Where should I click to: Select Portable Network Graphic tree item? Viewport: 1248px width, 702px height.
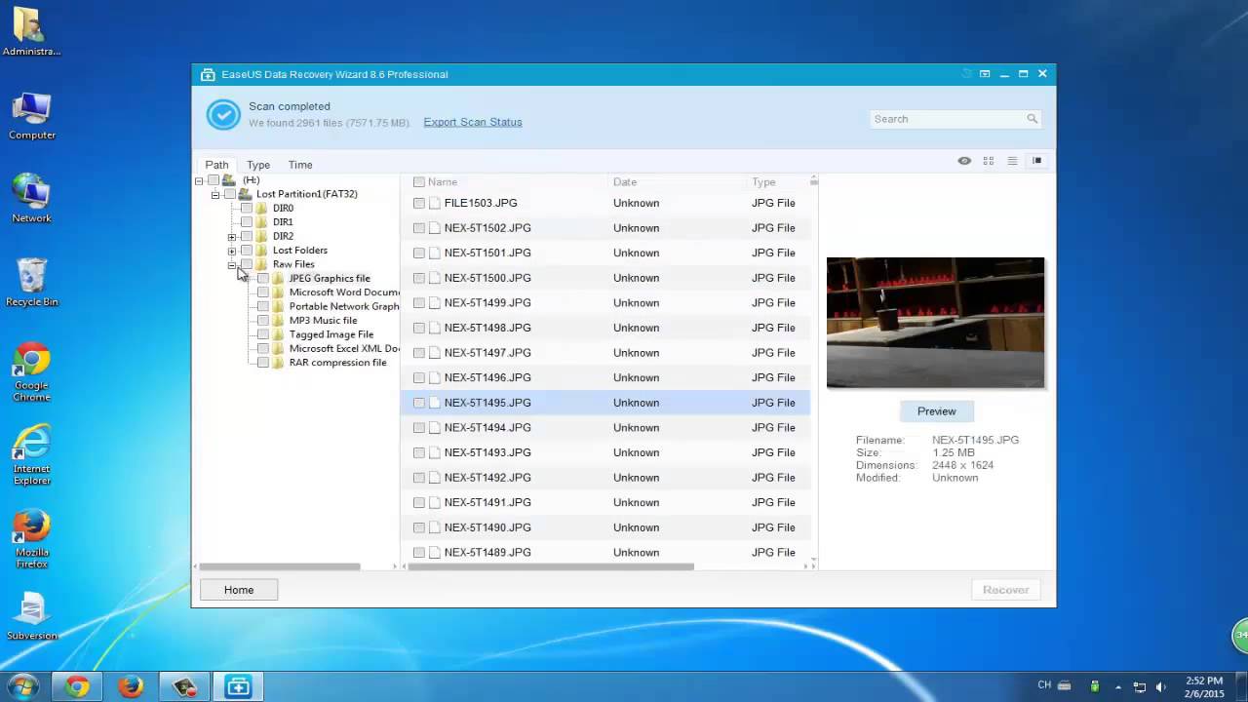344,306
